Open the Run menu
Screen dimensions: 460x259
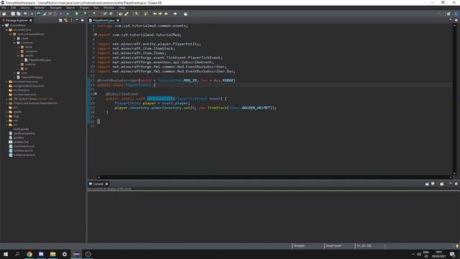pyautogui.click(x=96, y=8)
